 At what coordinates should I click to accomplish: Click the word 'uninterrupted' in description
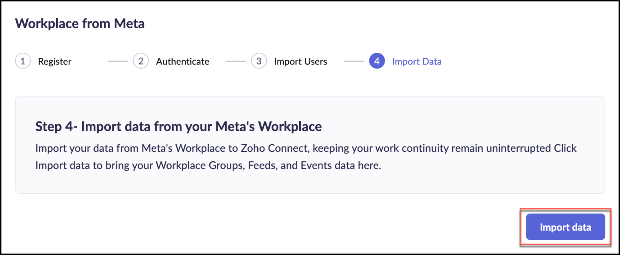519,148
